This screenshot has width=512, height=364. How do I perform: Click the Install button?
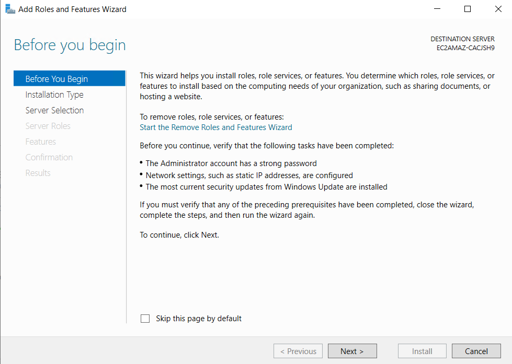tap(422, 351)
